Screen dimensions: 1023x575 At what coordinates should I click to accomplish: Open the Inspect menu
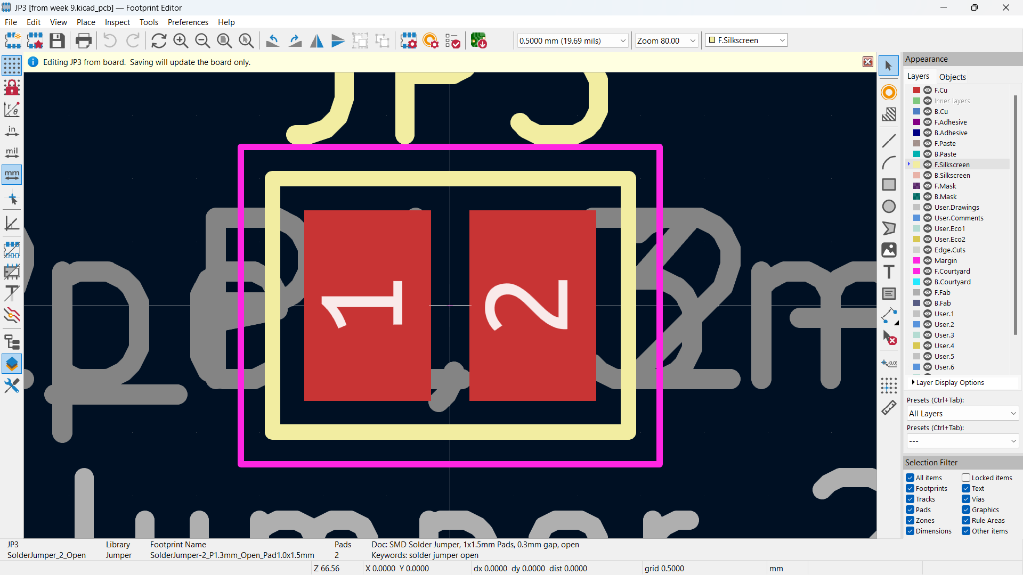[117, 22]
